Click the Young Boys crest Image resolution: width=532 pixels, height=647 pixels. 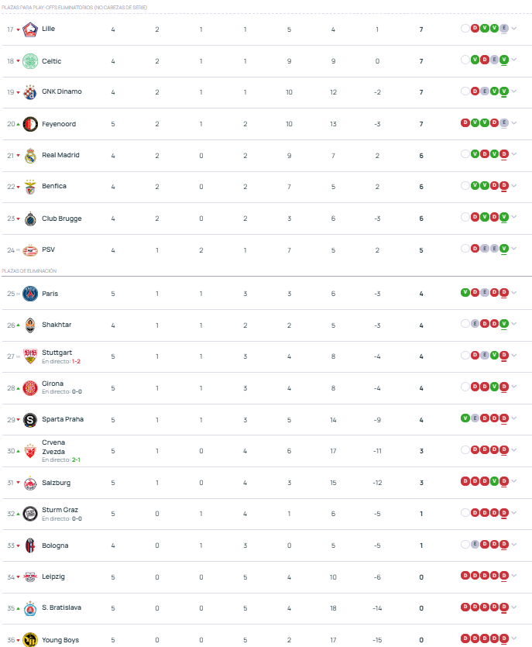tap(30, 640)
